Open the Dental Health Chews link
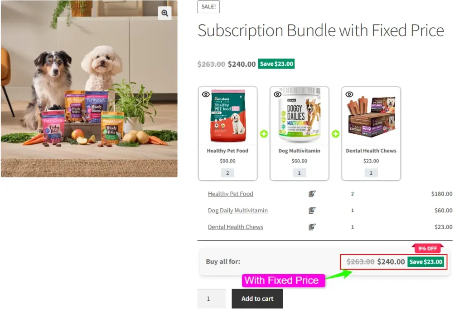Image resolution: width=464 pixels, height=314 pixels. (235, 227)
